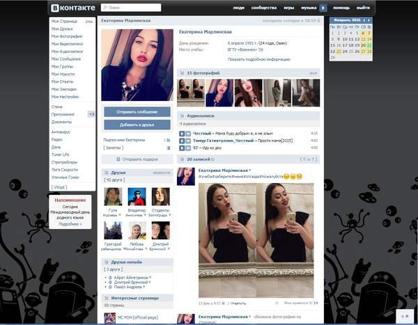The height and width of the screenshot is (325, 418).
Task: Open сообщества in top navigation
Action: click(264, 8)
